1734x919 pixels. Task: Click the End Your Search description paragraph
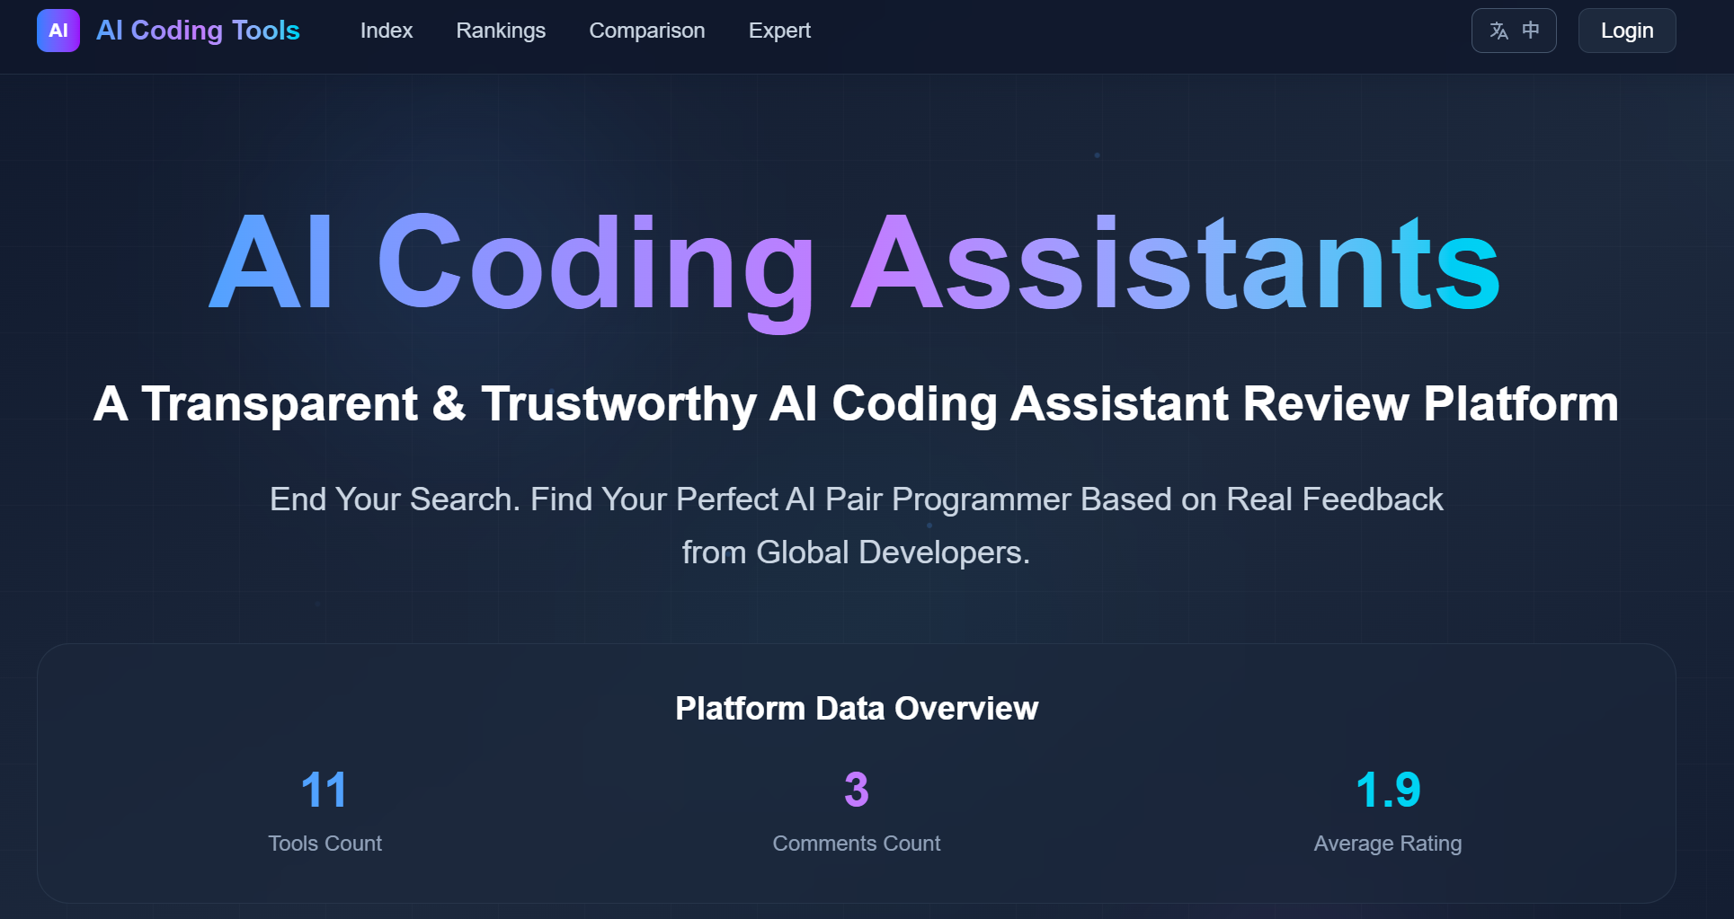pos(856,499)
